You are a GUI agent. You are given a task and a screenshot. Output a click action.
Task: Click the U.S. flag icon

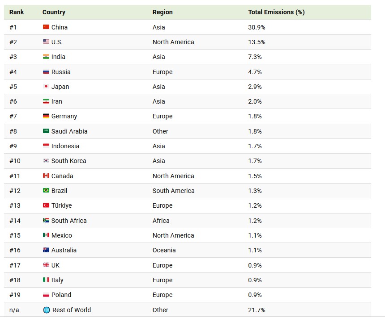tap(46, 42)
